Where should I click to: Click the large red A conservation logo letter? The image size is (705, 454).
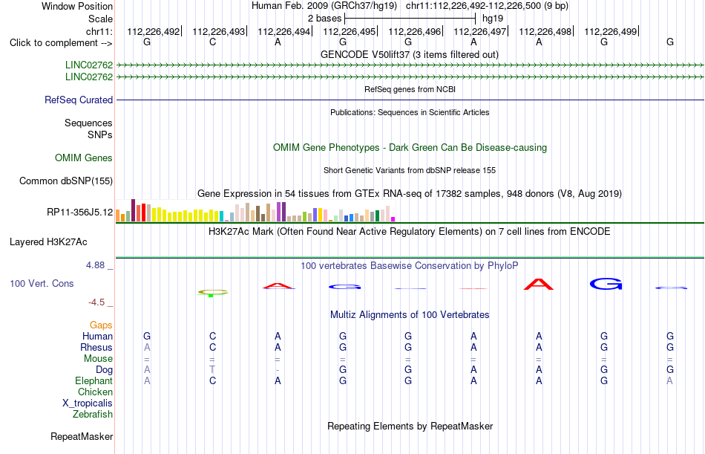539,284
